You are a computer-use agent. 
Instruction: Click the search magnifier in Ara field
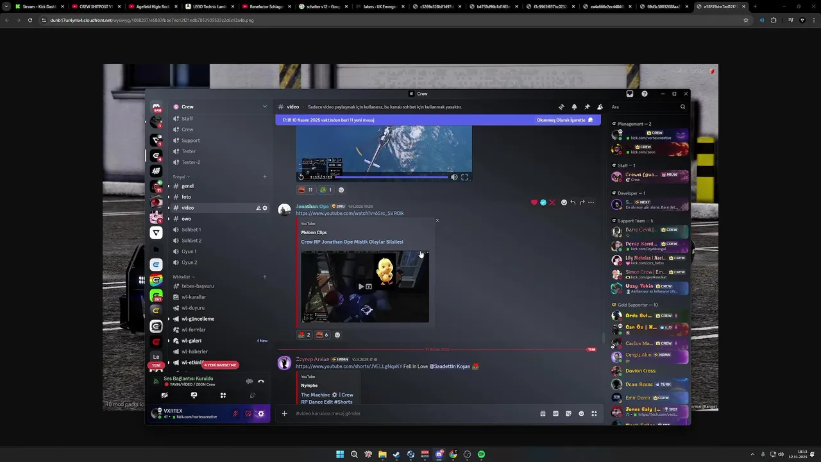(x=683, y=107)
